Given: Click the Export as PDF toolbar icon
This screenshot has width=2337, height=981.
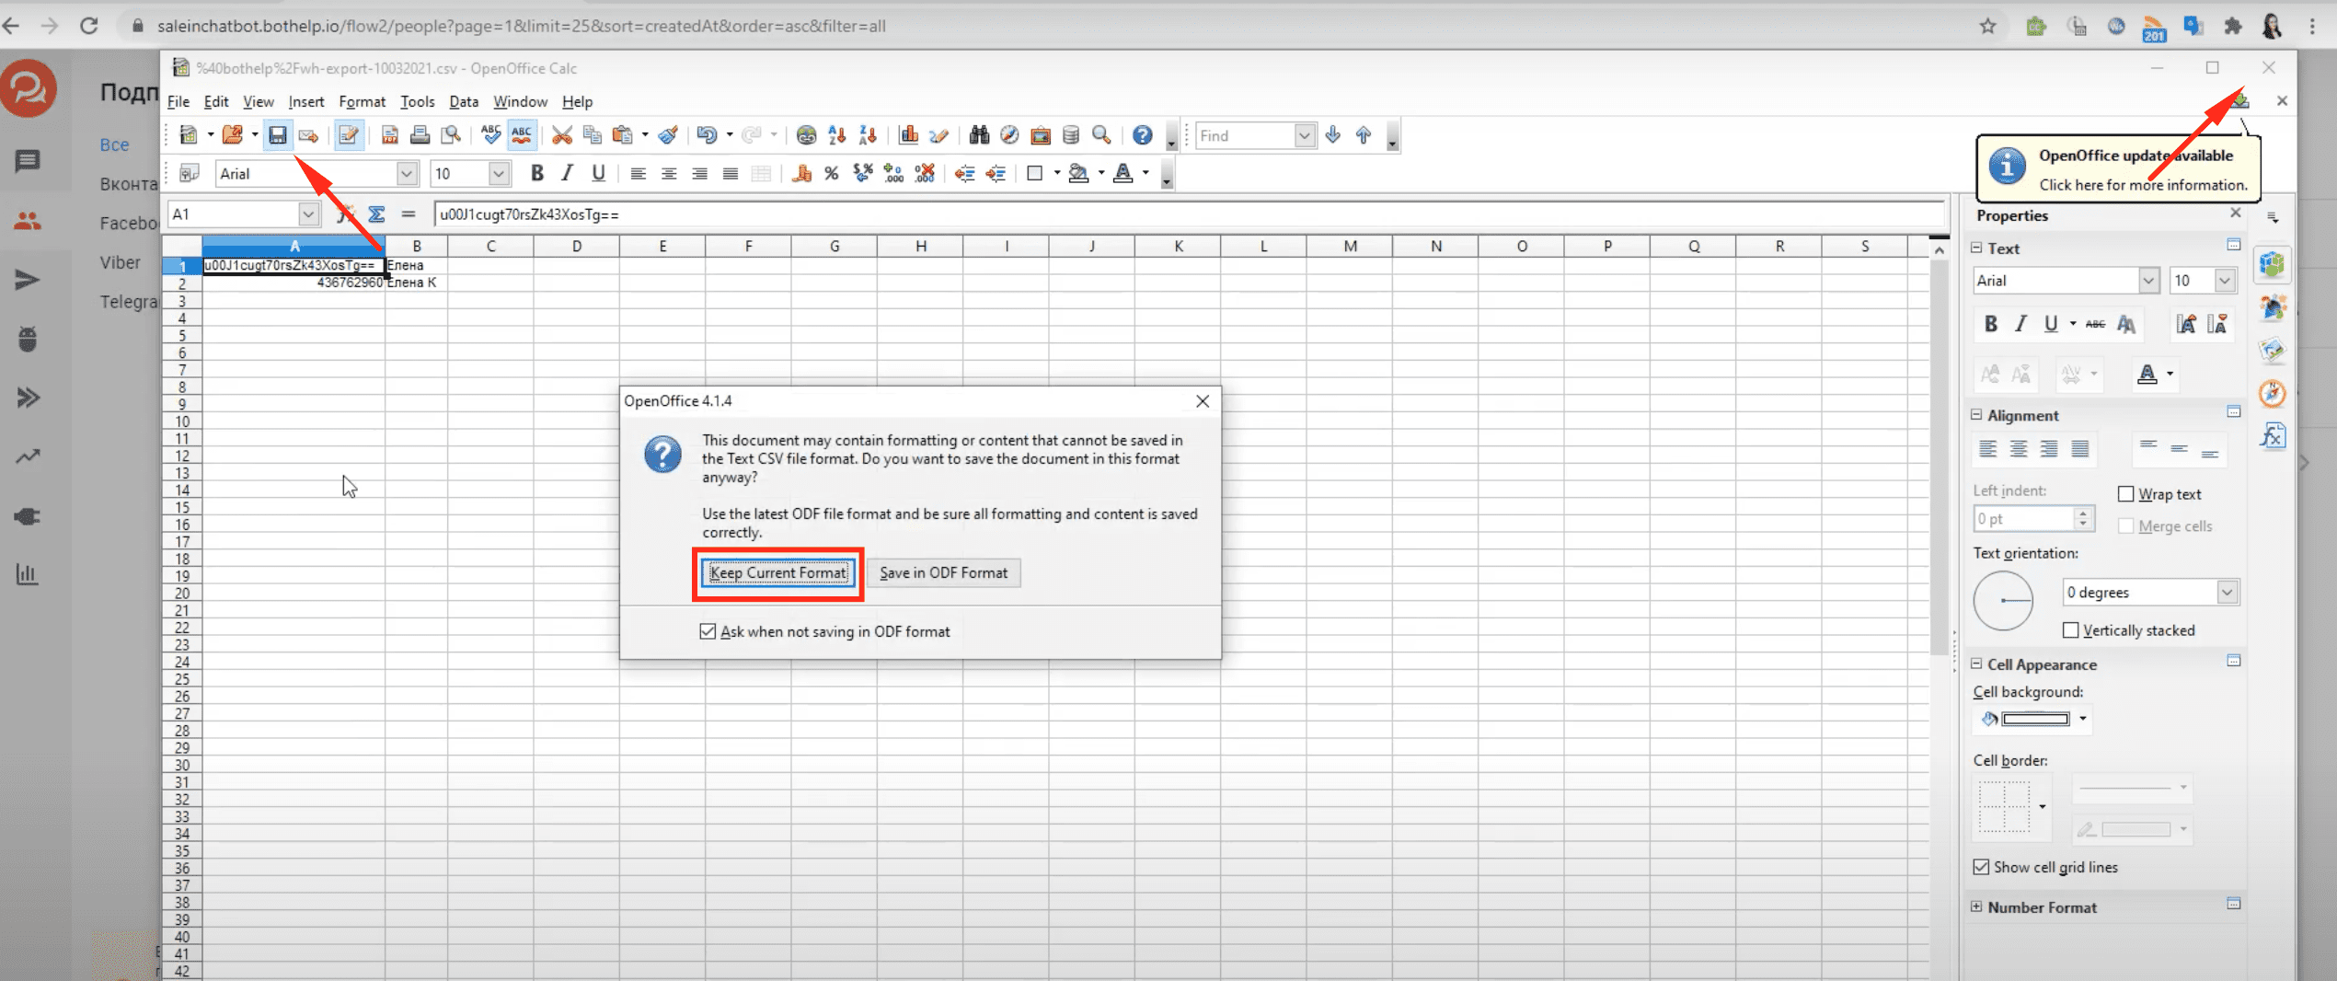Looking at the screenshot, I should point(389,135).
